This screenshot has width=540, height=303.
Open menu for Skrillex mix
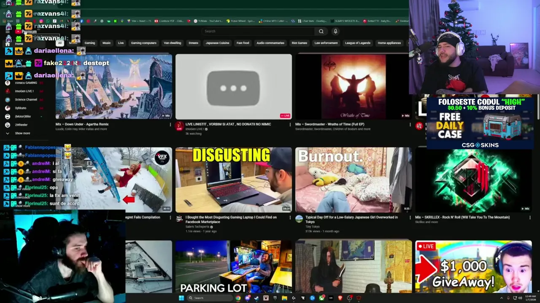530,218
